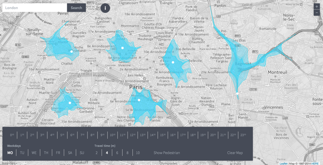Select hour 3:00 on the timeline
The image size is (323, 165).
(x=42, y=135)
